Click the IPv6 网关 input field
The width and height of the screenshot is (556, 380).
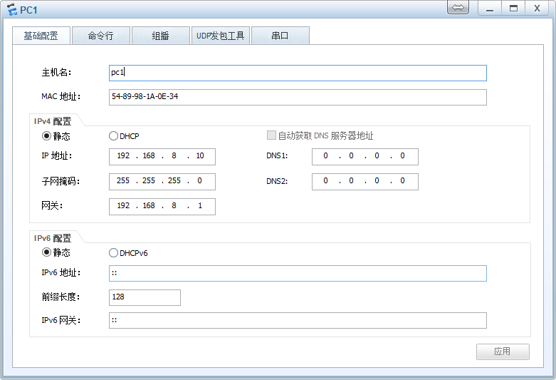tap(298, 320)
